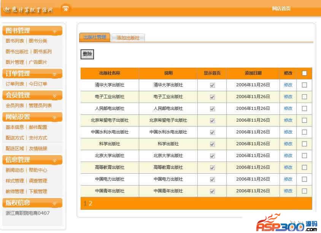Go to page 2 of publisher list
This screenshot has height=233, width=321.
(91, 203)
